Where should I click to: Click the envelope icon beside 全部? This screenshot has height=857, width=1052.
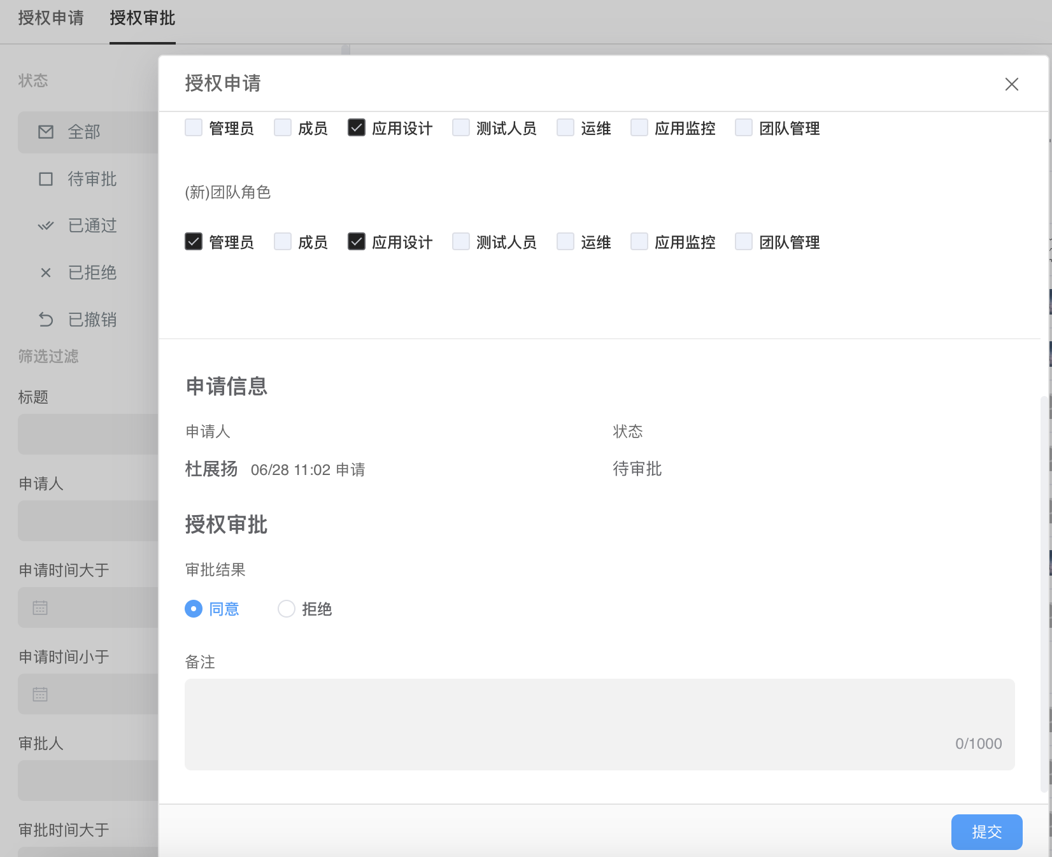click(46, 132)
